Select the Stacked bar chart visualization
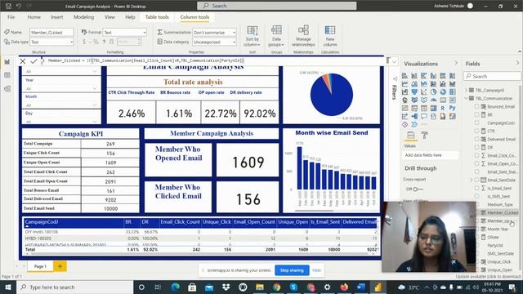The image size is (523, 294). pyautogui.click(x=405, y=76)
